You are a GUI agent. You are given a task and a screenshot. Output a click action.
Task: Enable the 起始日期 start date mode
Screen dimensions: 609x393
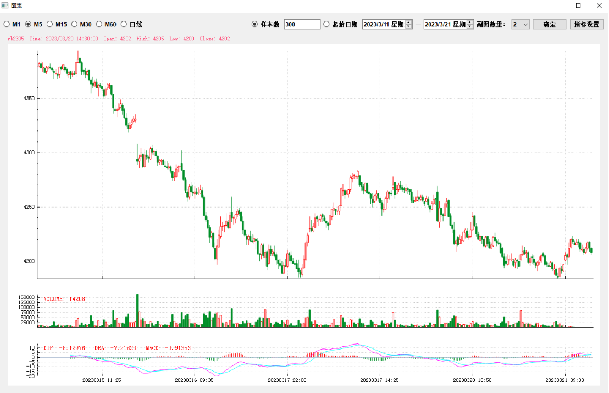tap(326, 24)
